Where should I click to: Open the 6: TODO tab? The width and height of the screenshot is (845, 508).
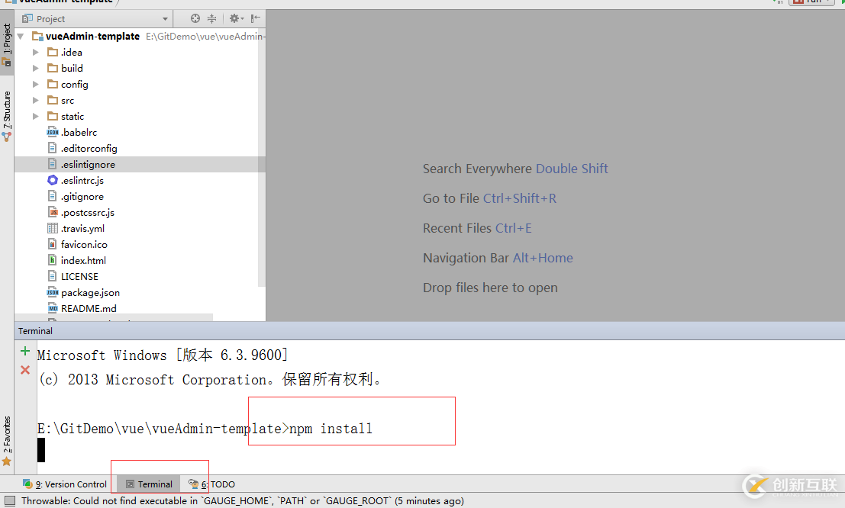[211, 484]
